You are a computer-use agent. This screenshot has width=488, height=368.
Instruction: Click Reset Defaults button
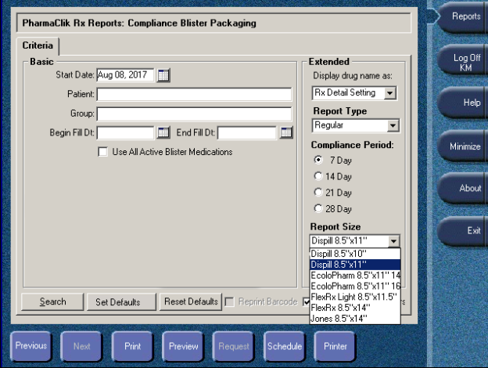(x=191, y=301)
